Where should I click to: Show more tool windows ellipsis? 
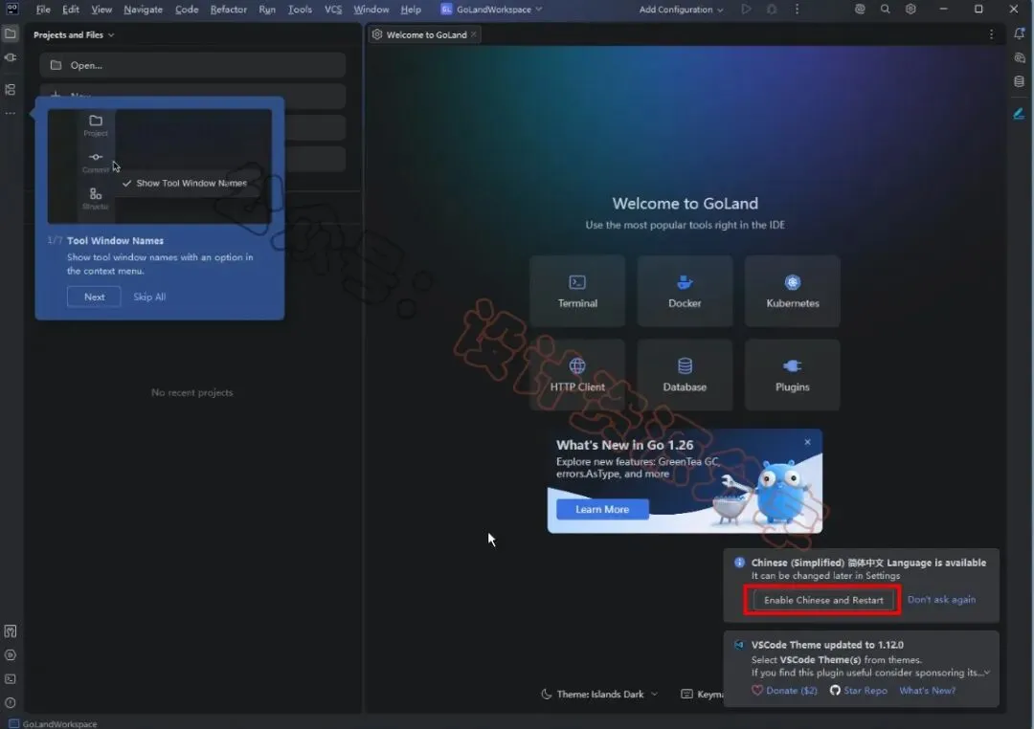[x=11, y=114]
